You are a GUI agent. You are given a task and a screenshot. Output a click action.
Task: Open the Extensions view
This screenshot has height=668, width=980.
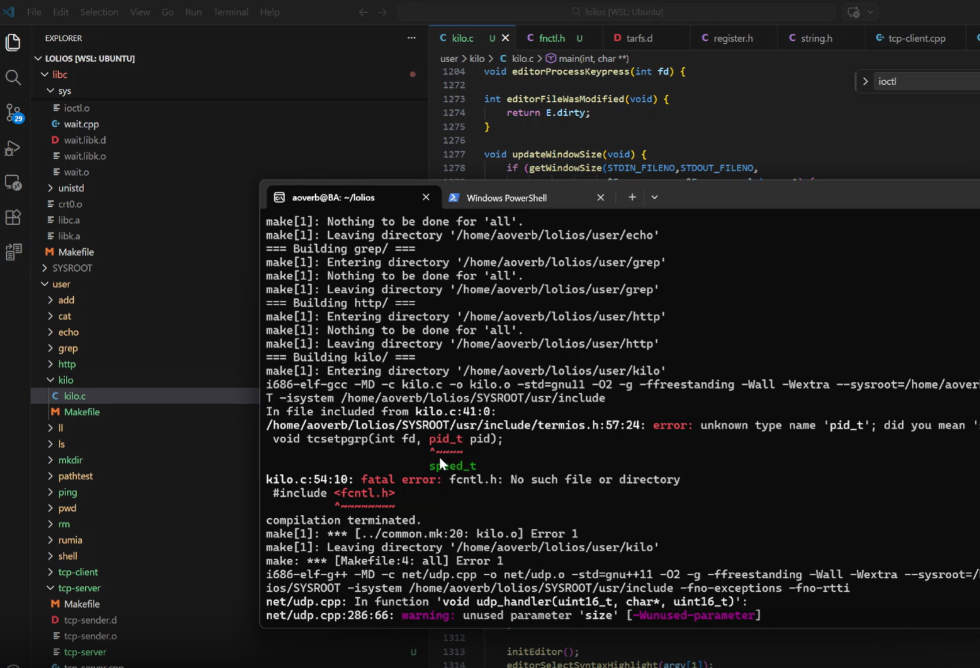click(13, 217)
